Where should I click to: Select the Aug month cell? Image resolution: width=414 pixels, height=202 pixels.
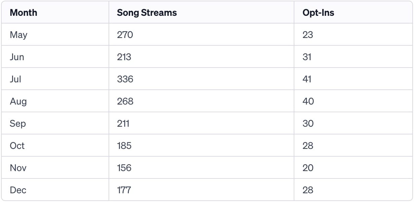(18, 101)
